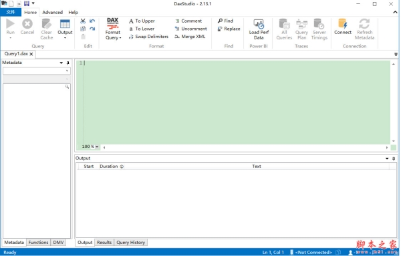The image size is (401, 256).
Task: Click the Uncomment button
Action: click(x=190, y=29)
